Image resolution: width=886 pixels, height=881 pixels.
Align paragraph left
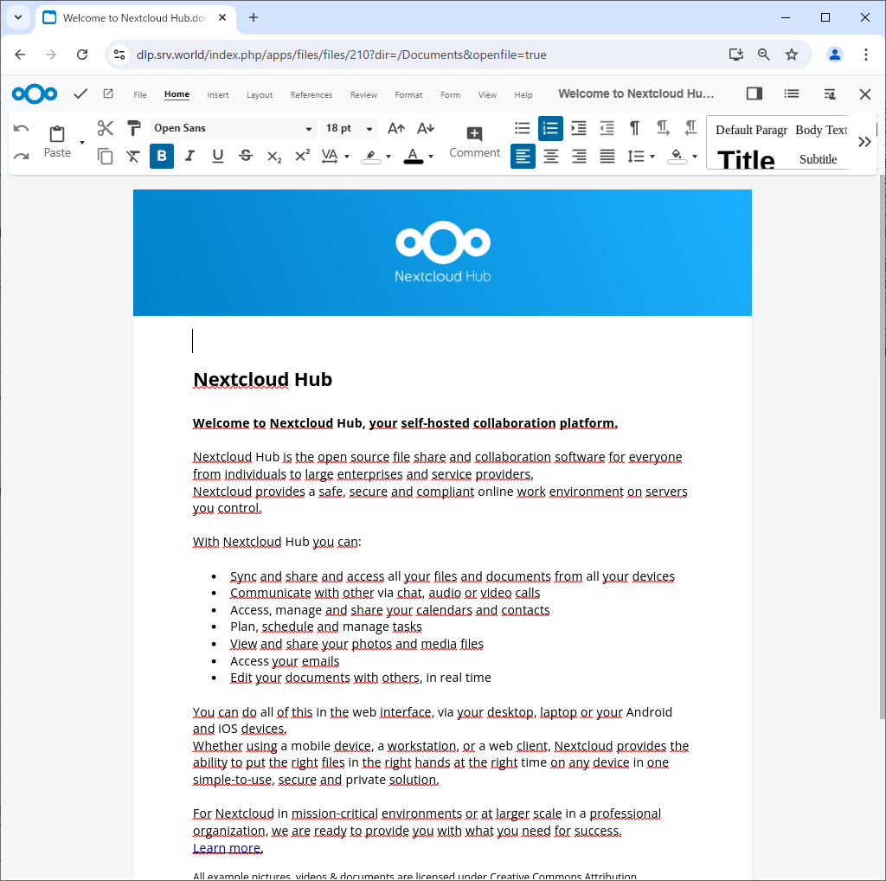point(523,156)
